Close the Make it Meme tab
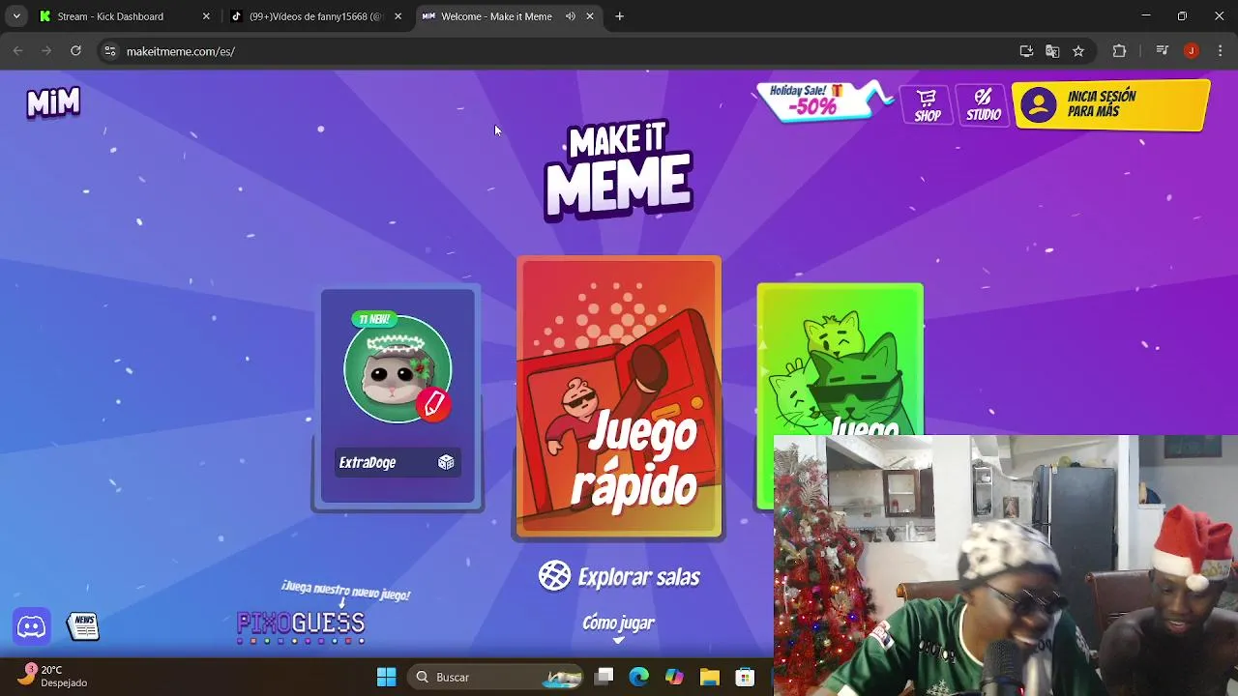Screen dimensions: 1238x696 point(590,16)
